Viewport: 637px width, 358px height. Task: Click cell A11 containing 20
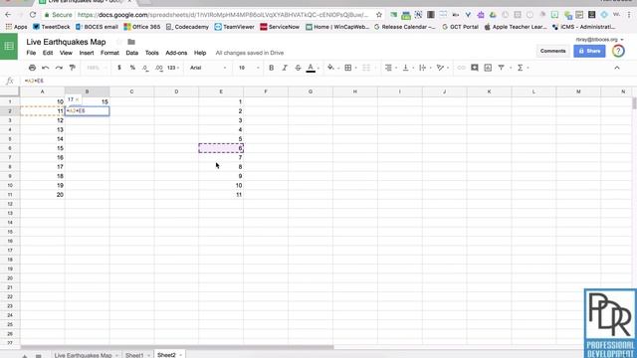42,195
